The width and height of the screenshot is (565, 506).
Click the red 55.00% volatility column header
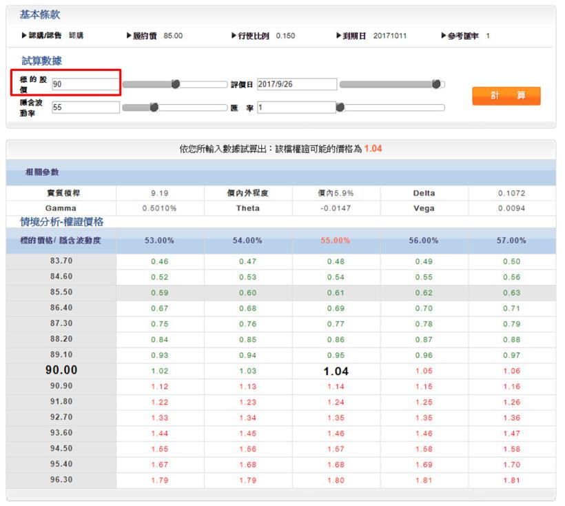point(335,241)
